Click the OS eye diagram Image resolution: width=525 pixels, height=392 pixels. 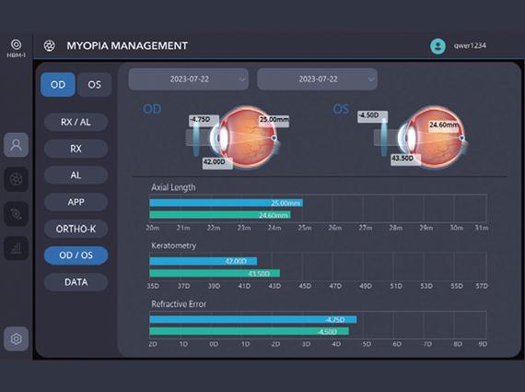pos(432,137)
